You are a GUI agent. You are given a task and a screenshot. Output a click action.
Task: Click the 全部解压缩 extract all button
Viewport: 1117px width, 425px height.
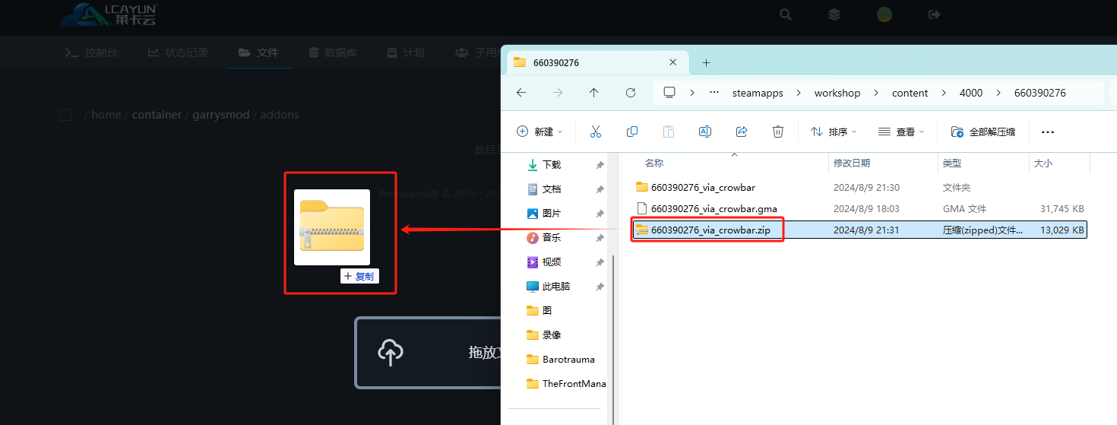pos(983,132)
